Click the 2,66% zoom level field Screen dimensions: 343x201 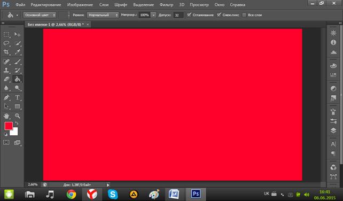click(x=33, y=184)
